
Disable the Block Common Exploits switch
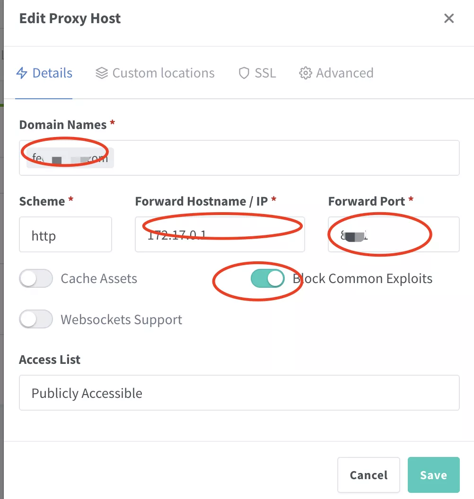(x=268, y=279)
